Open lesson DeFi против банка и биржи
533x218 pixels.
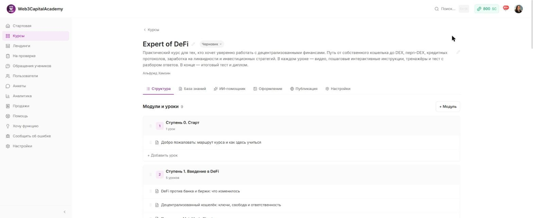(x=201, y=191)
